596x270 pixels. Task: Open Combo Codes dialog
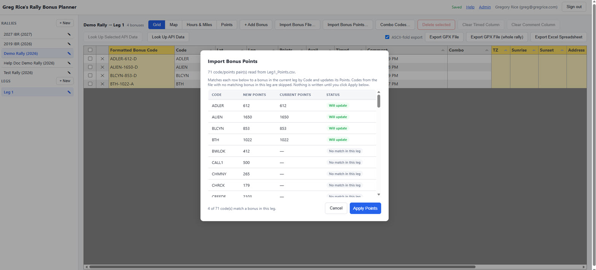tap(395, 25)
